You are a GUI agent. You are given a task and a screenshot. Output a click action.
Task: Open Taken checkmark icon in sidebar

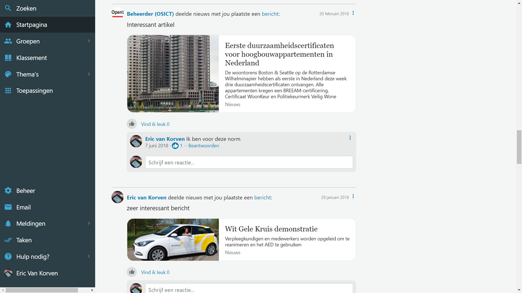pyautogui.click(x=8, y=240)
